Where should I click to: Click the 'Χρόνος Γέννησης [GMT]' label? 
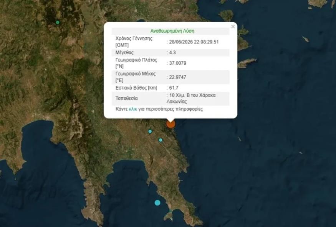point(134,42)
